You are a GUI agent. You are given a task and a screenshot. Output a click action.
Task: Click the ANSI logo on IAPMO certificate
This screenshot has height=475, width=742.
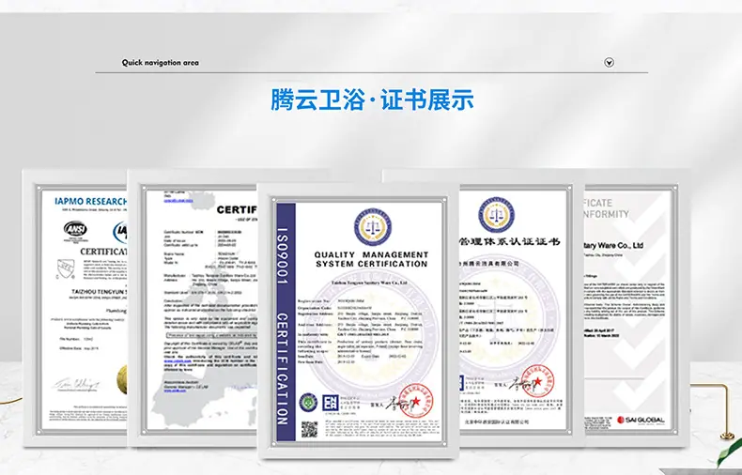(75, 230)
